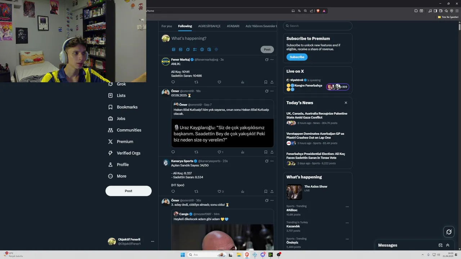Open Grok image enhance in the composer
This screenshot has height=259, width=461.
pyautogui.click(x=188, y=50)
